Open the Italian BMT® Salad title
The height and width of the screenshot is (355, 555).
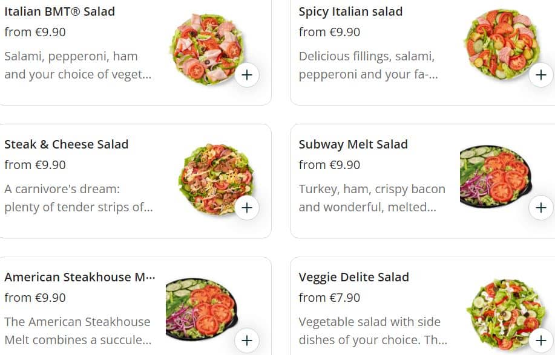point(59,11)
